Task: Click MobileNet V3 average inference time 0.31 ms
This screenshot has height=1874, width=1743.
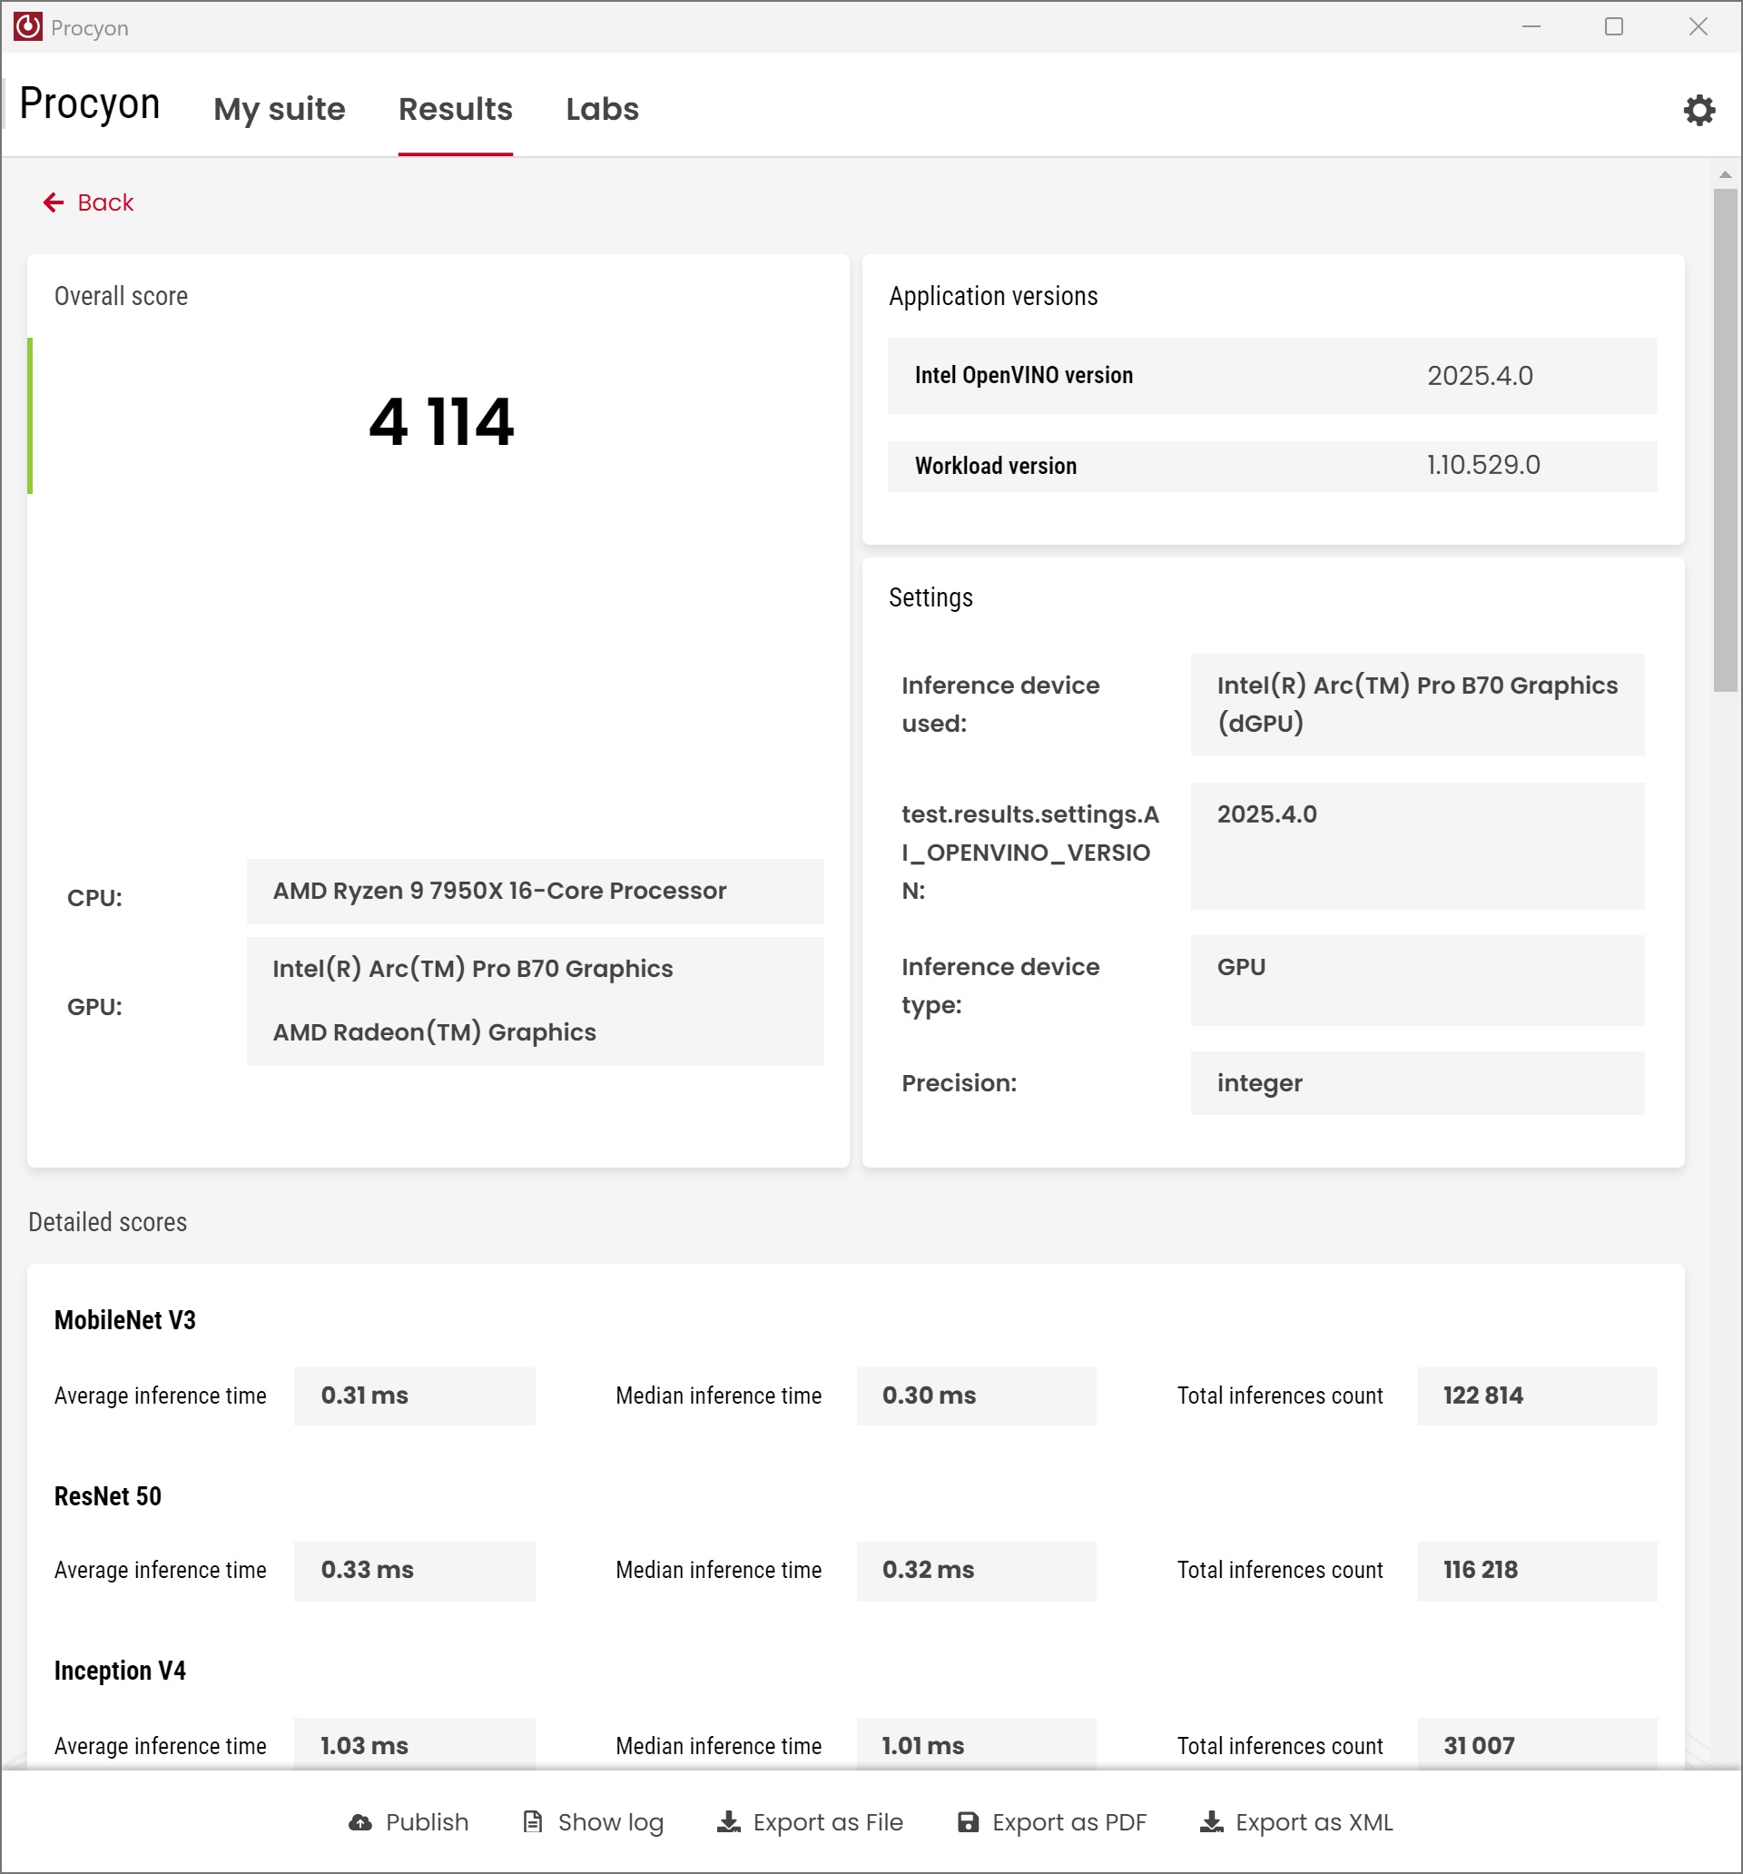Action: coord(414,1396)
